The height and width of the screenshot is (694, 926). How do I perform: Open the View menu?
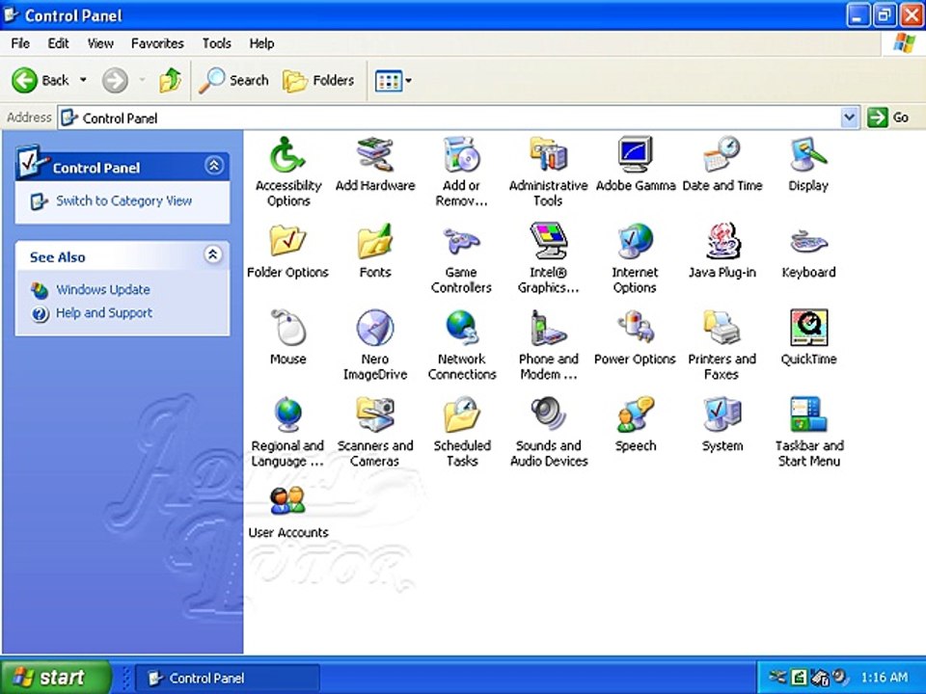coord(100,43)
